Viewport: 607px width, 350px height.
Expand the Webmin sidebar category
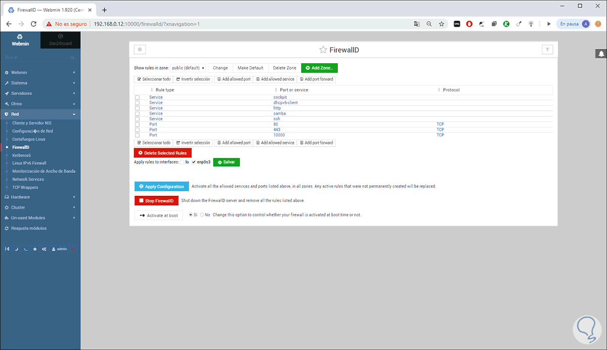[40, 72]
